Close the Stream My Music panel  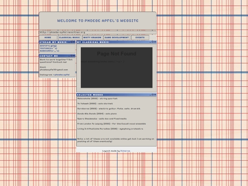[74, 42]
